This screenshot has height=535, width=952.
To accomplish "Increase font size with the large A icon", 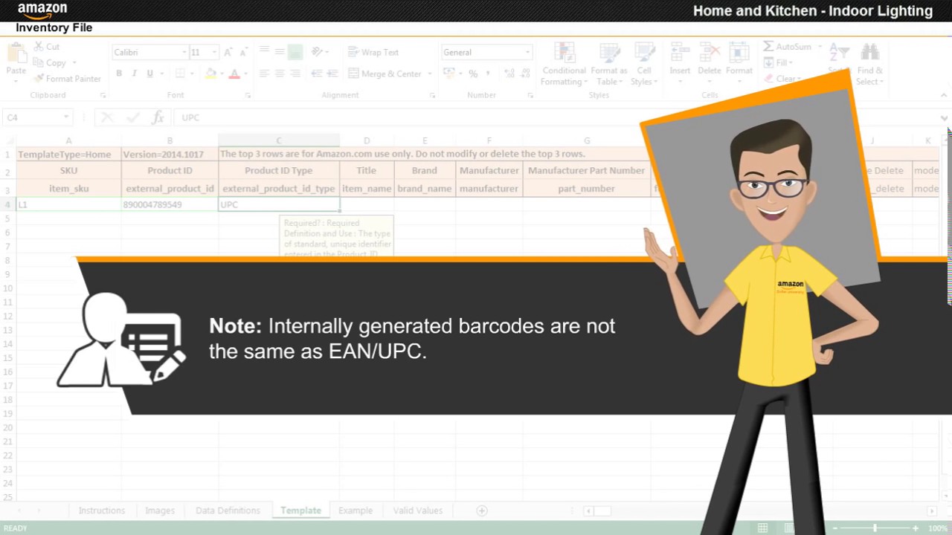I will tap(229, 52).
